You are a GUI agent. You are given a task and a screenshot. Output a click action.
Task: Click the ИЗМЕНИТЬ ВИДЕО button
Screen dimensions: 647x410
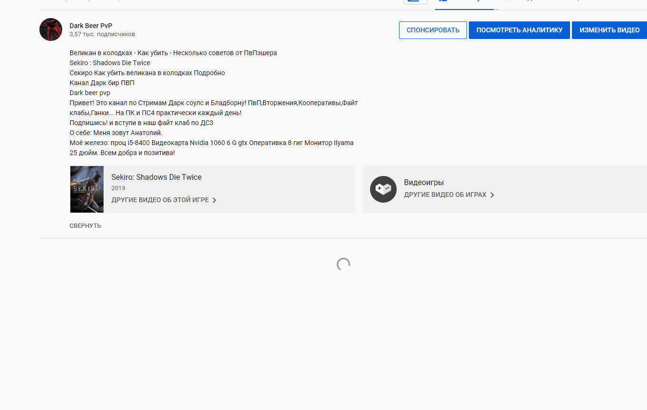609,30
